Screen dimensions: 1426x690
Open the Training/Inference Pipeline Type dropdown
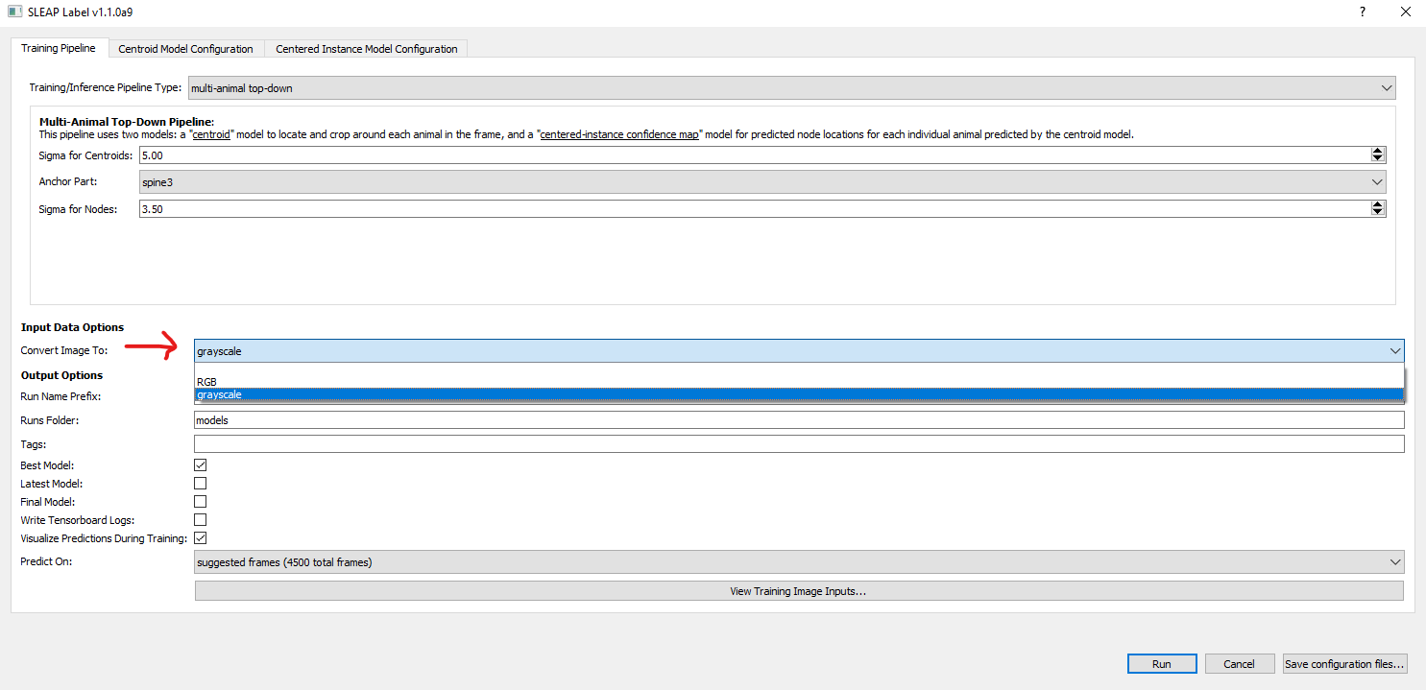click(1388, 87)
